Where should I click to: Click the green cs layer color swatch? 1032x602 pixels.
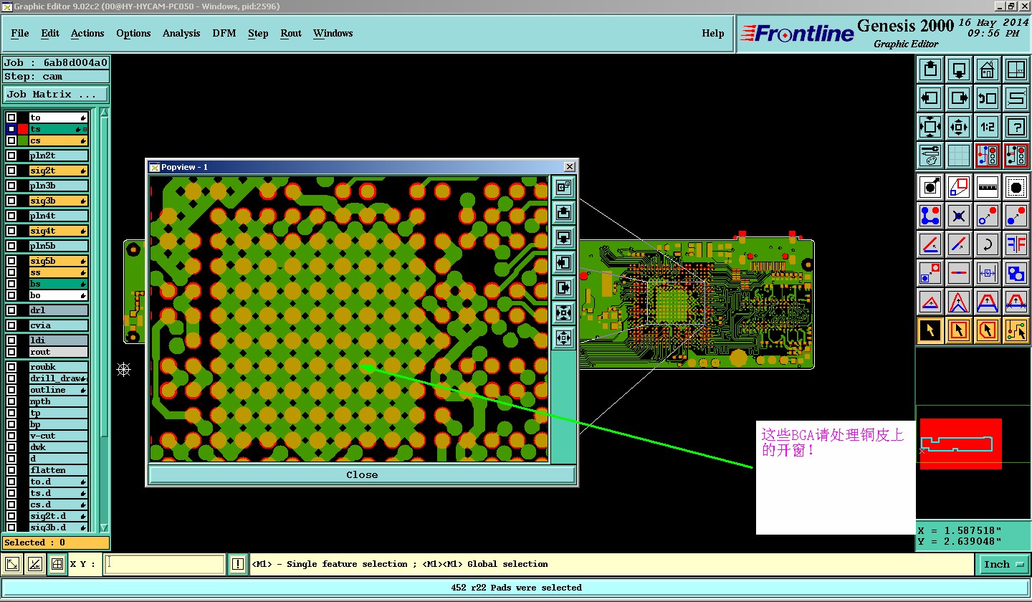[x=23, y=140]
